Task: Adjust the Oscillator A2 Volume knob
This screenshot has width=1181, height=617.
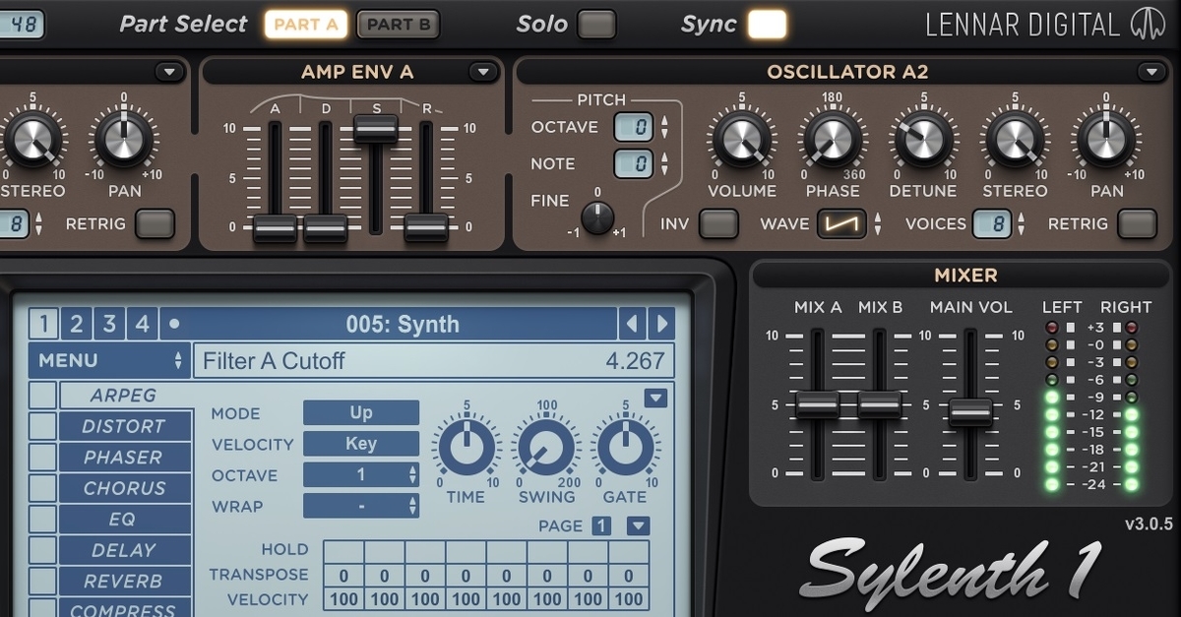Action: [x=742, y=141]
